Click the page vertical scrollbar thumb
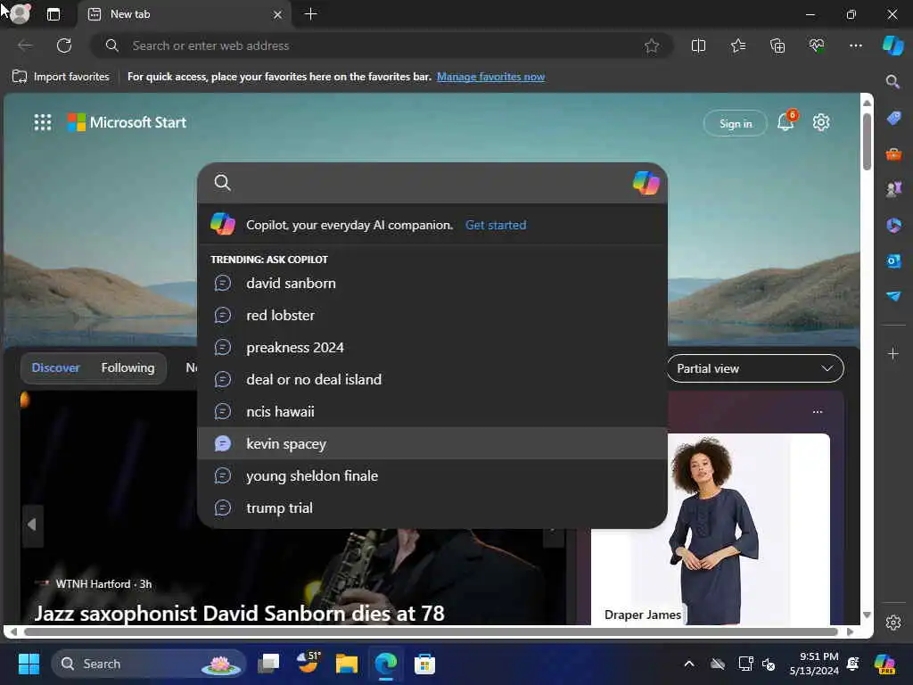 [x=867, y=142]
